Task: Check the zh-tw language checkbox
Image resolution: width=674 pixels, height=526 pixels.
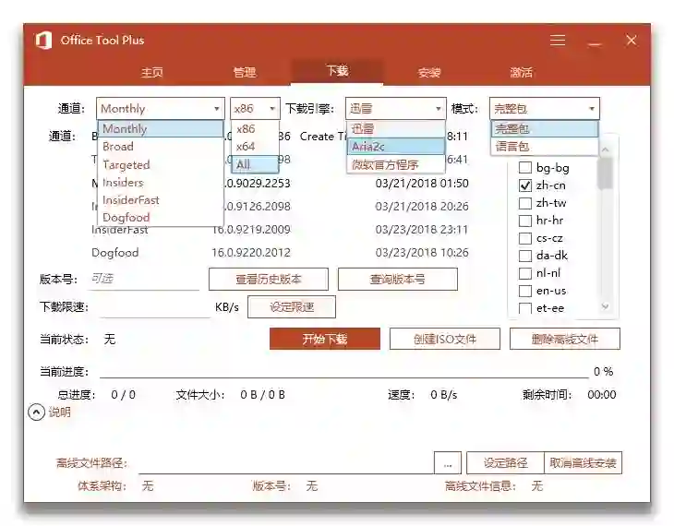Action: 525,203
